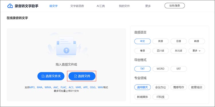Select 中文 as audio language
Image resolution: width=215 pixels, height=107 pixels.
pos(142,41)
